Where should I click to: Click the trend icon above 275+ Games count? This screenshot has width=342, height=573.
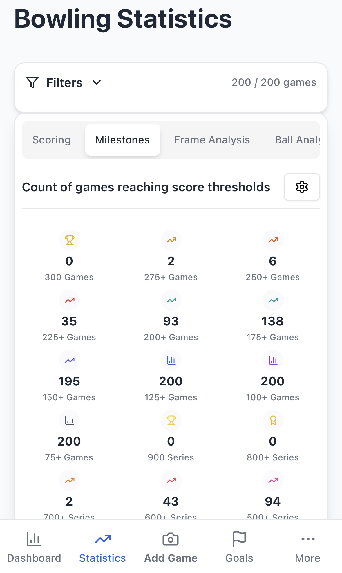click(171, 240)
